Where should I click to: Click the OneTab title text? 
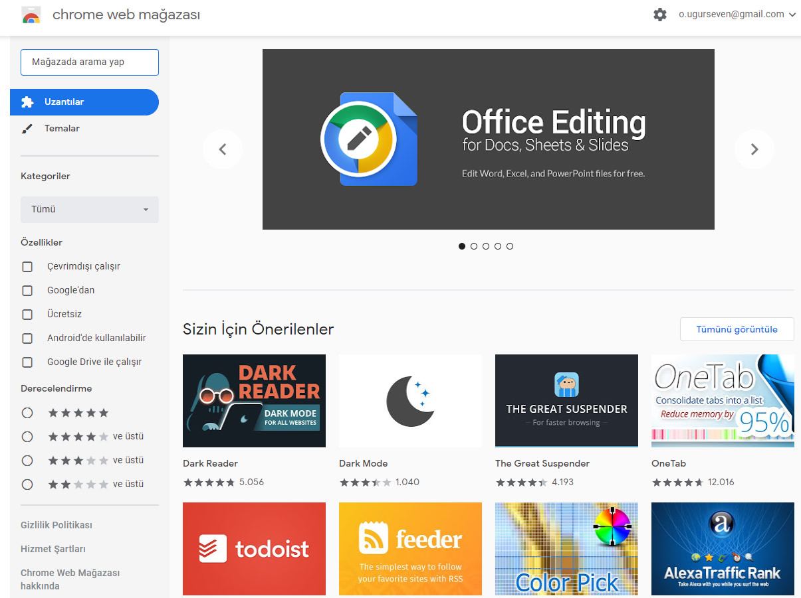tap(669, 463)
